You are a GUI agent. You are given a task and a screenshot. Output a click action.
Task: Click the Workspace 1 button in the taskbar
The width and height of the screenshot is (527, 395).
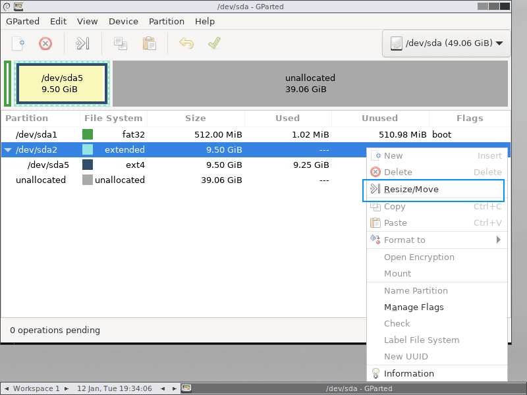[x=36, y=388]
